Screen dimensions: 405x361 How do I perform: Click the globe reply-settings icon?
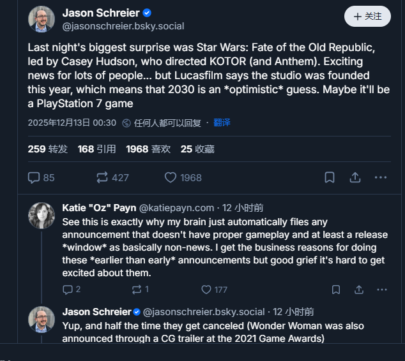(x=126, y=122)
